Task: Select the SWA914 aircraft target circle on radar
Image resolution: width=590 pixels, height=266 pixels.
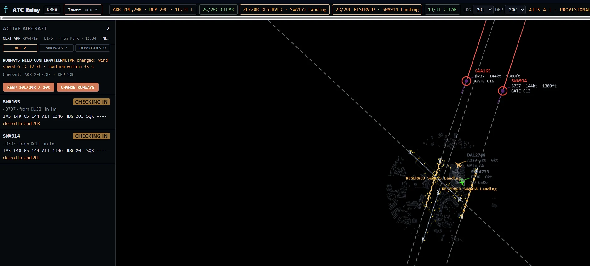Action: tap(503, 91)
